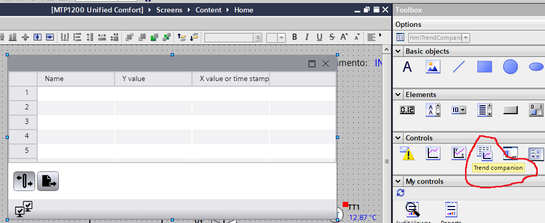
Task: Select the symbolic I/O field element
Action: tap(433, 110)
